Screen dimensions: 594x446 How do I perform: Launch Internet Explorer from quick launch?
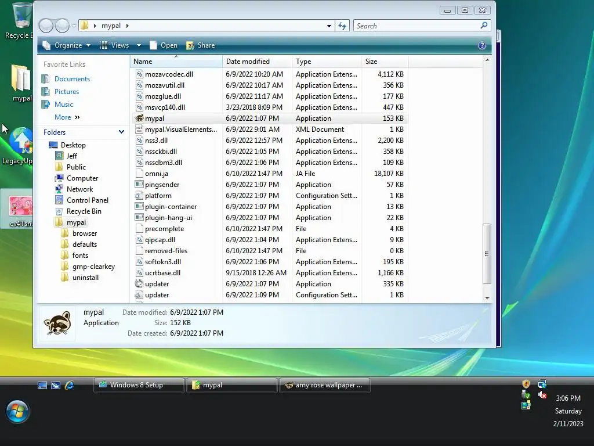[69, 386]
